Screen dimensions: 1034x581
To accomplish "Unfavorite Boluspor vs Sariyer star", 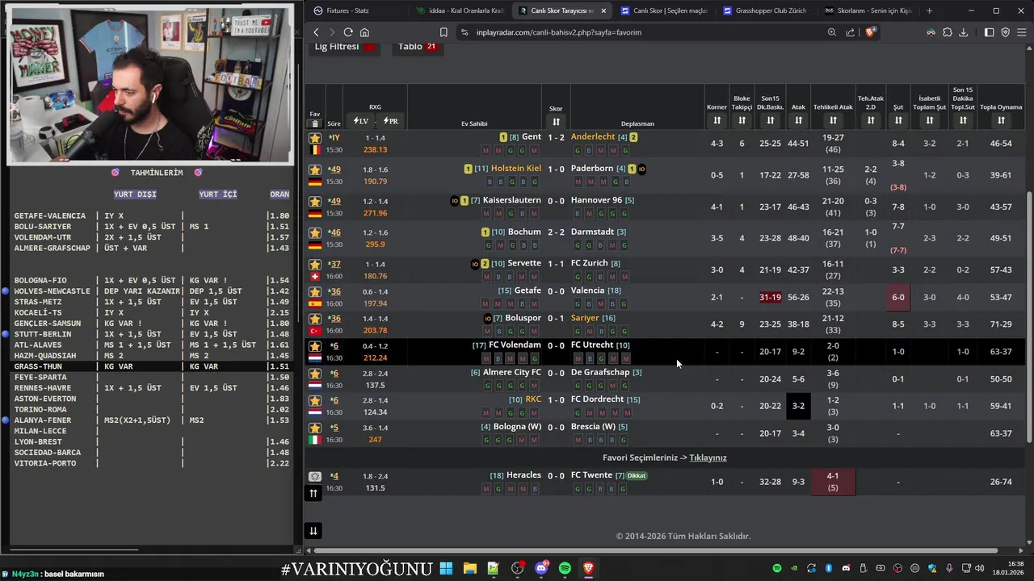I will [x=315, y=319].
